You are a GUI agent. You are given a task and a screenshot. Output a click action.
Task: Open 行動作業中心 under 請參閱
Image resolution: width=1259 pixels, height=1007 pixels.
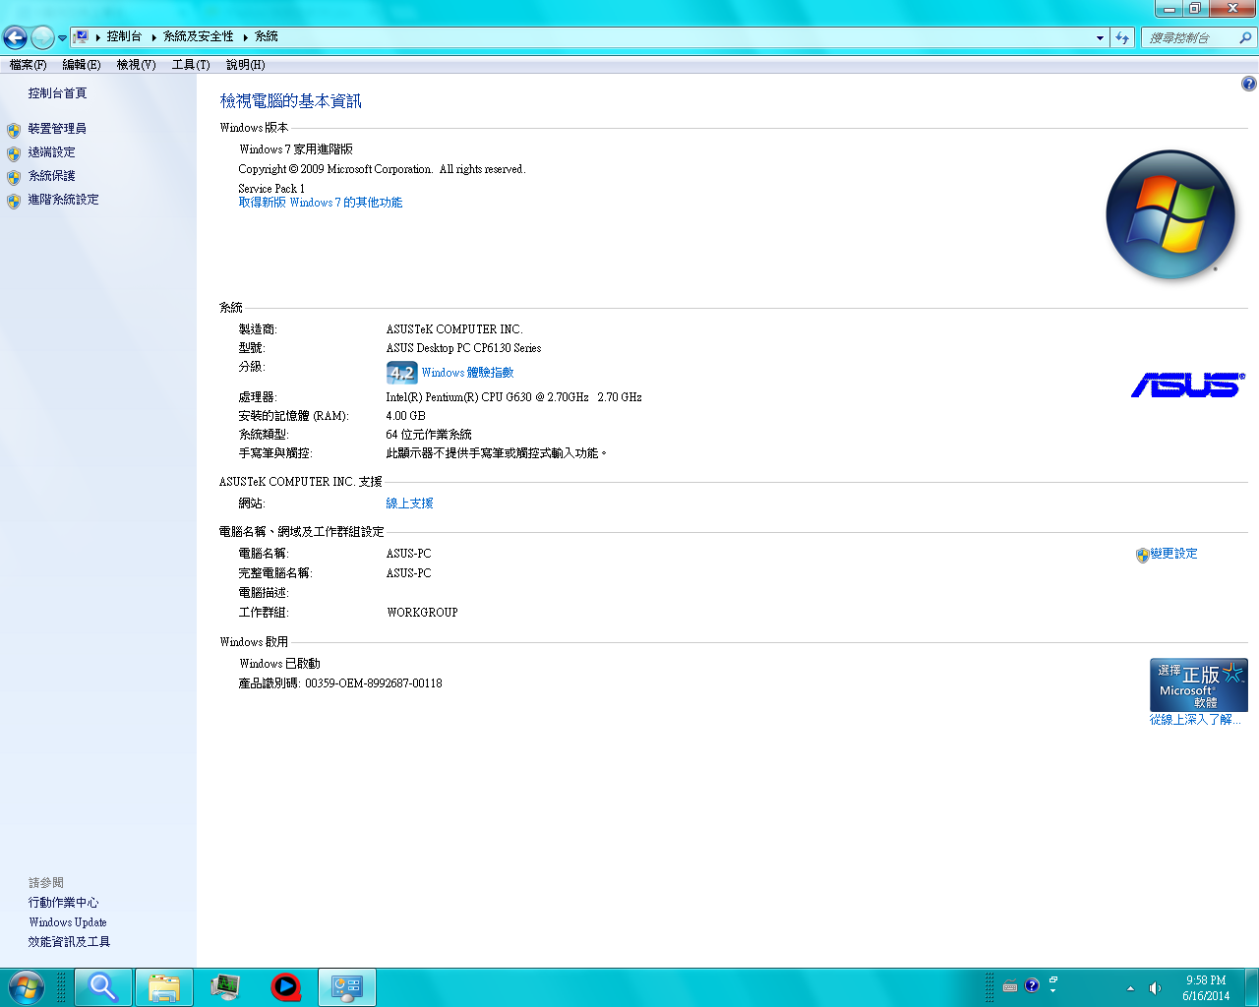pyautogui.click(x=63, y=903)
